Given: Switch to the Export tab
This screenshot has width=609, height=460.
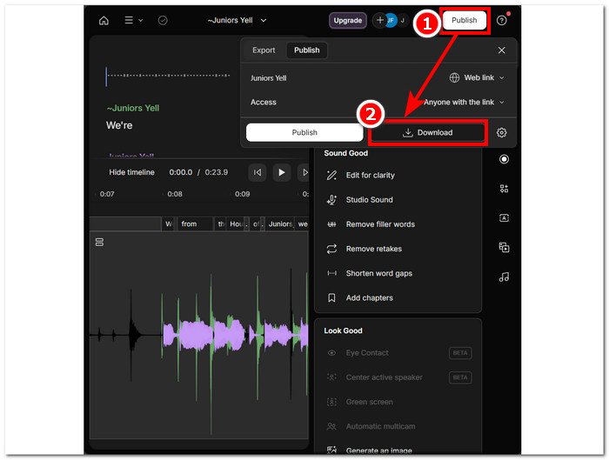Looking at the screenshot, I should tap(264, 50).
